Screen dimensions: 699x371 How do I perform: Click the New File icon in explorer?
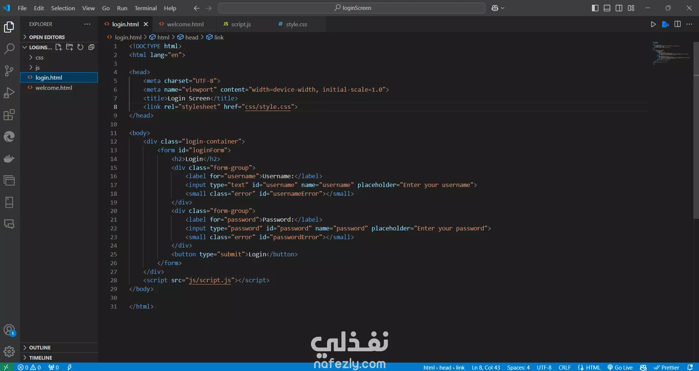[x=58, y=47]
